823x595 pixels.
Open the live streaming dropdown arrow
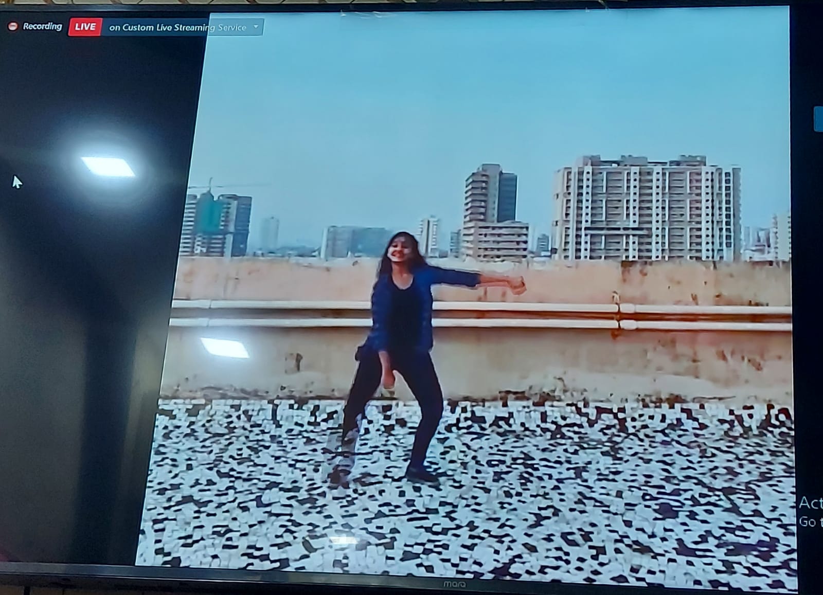coord(256,27)
